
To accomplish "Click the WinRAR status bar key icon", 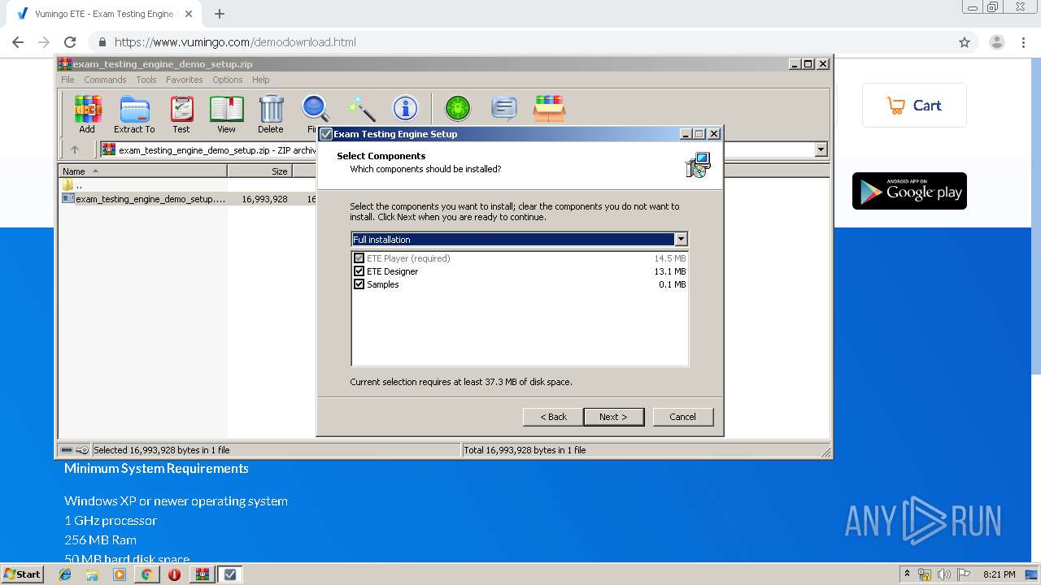I will click(x=82, y=450).
